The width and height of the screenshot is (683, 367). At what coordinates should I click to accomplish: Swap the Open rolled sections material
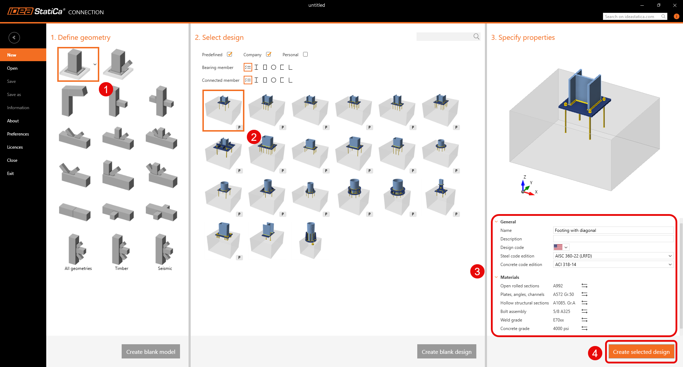pos(584,286)
